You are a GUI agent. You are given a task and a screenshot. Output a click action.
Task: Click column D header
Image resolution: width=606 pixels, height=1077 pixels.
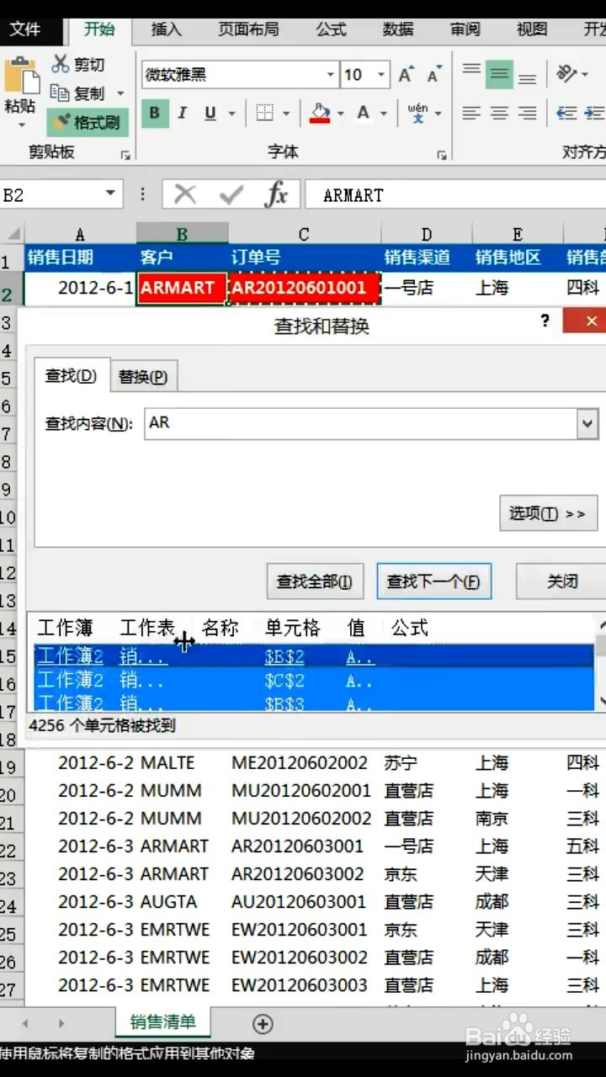pos(427,234)
